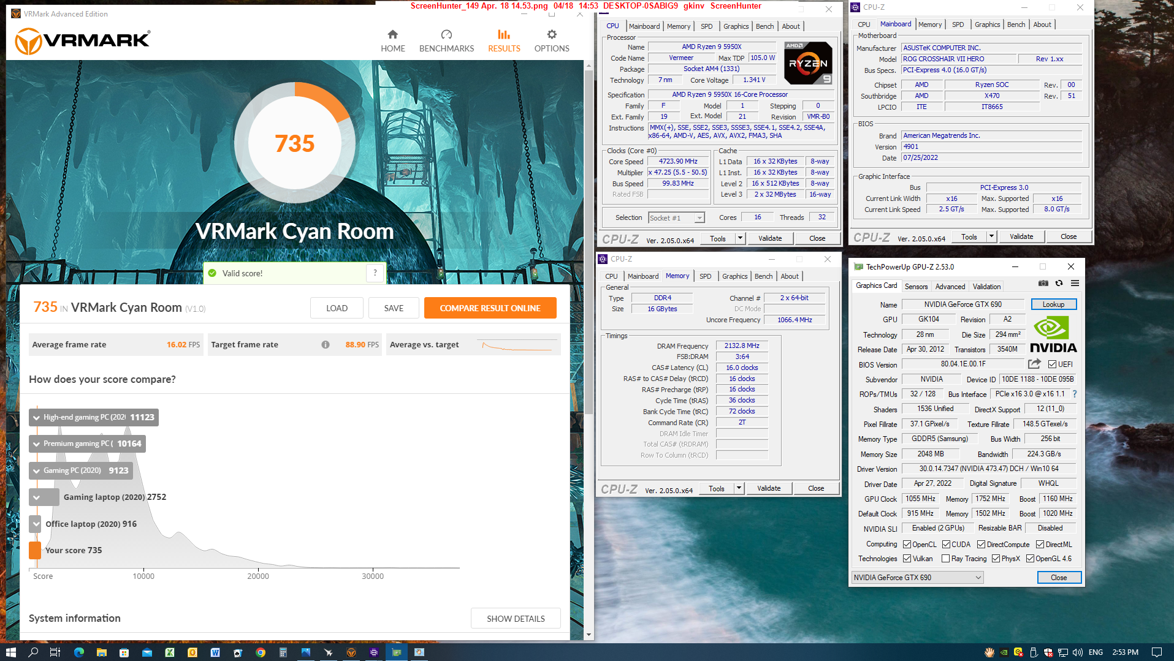Screen dimensions: 1174x661
Task: Toggle DirectML checkbox
Action: click(1040, 544)
